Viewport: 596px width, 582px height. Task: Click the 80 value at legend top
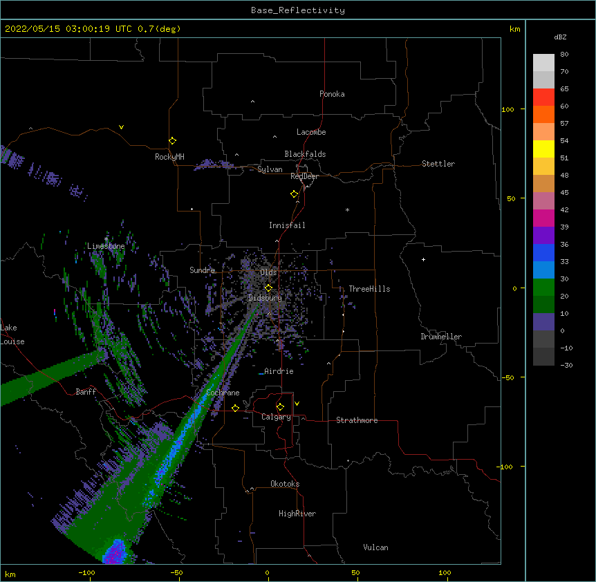[564, 55]
